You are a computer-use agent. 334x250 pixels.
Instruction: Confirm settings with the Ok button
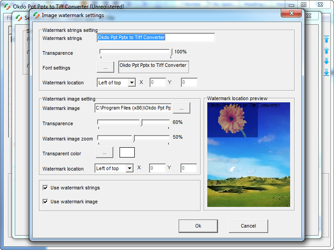(198, 226)
